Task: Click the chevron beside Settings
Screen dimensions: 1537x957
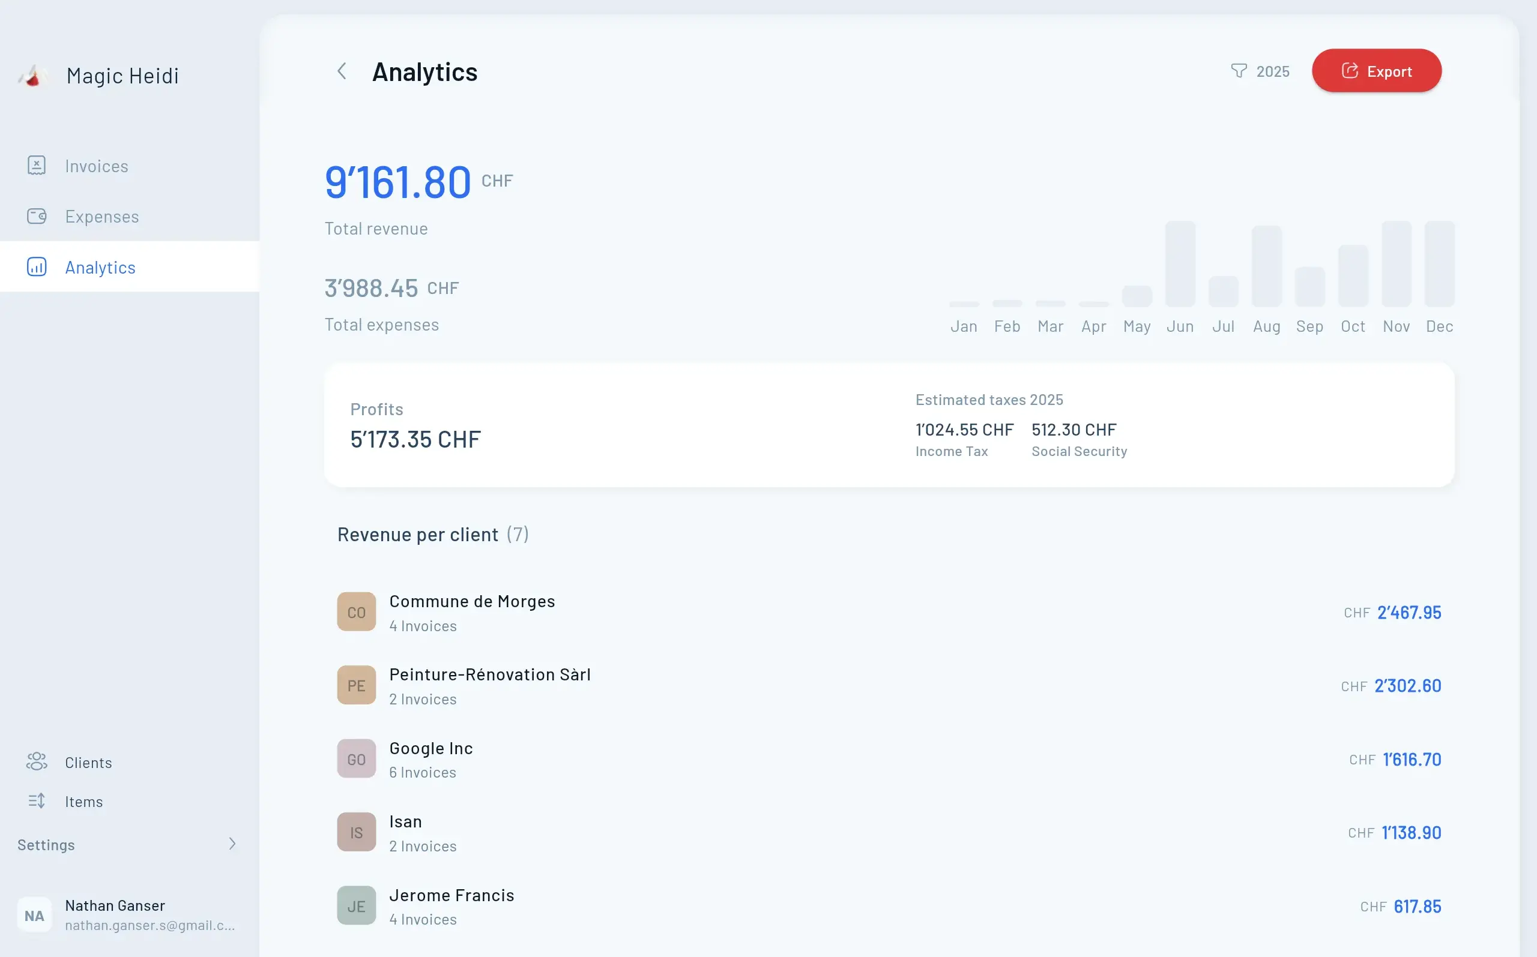Action: tap(232, 844)
